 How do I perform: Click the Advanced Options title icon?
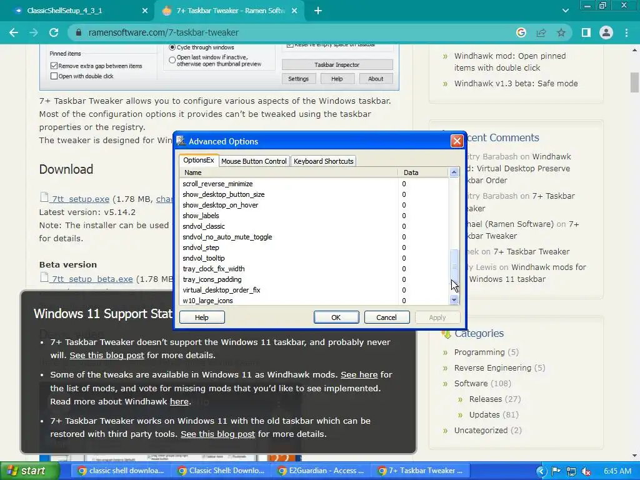coord(181,141)
